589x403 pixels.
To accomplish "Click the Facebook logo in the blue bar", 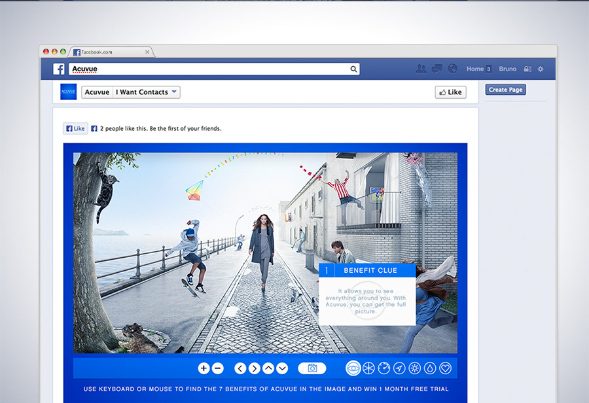I will click(x=59, y=69).
